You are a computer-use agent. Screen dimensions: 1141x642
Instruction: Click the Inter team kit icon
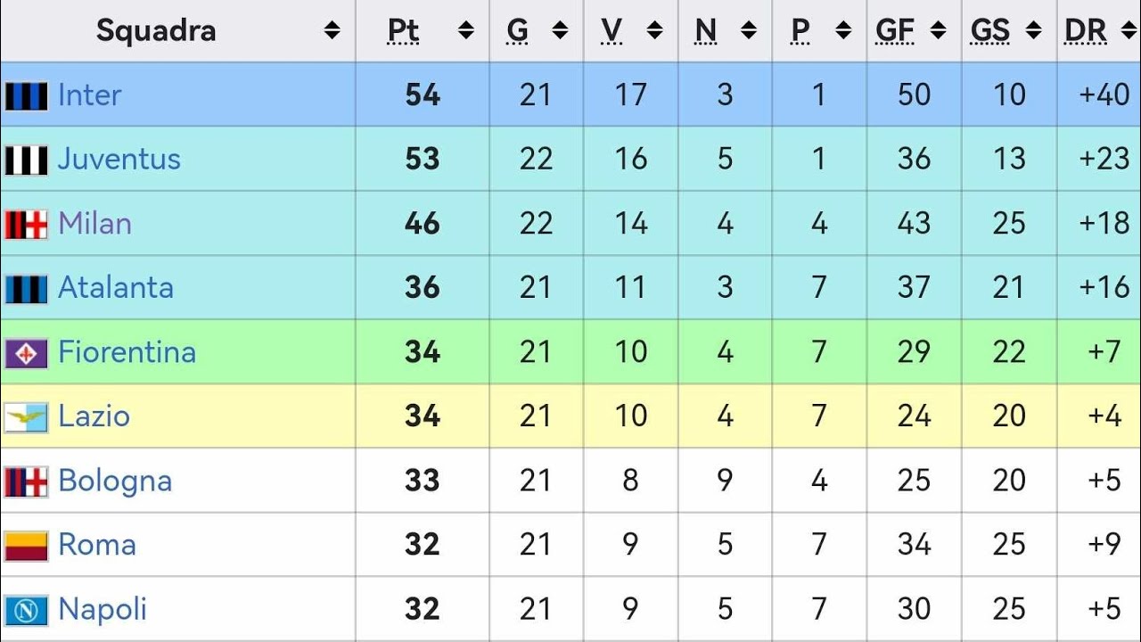pos(26,95)
